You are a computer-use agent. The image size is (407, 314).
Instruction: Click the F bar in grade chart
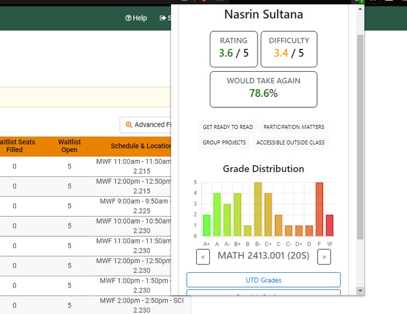[319, 209]
